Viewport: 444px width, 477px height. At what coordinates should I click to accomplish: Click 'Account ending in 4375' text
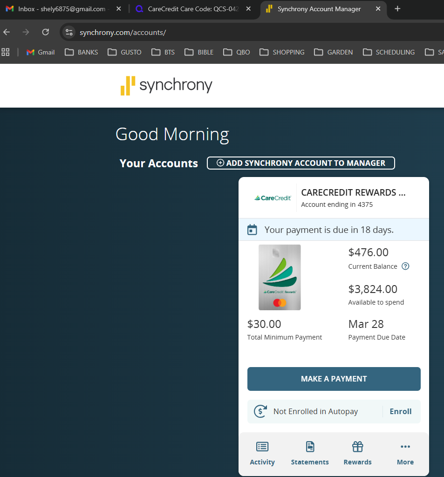click(337, 205)
